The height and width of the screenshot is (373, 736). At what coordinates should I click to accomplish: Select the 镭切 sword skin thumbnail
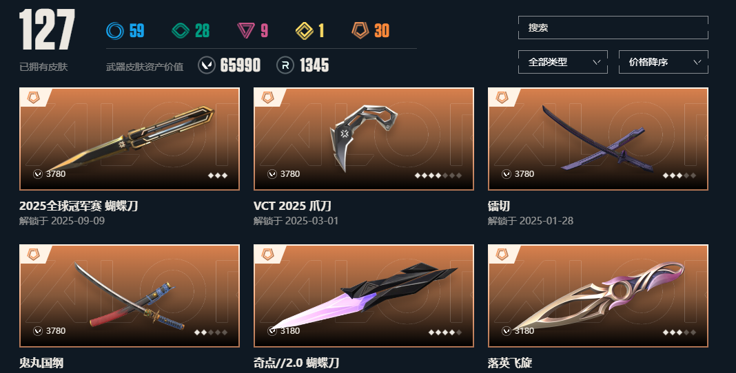tap(598, 139)
